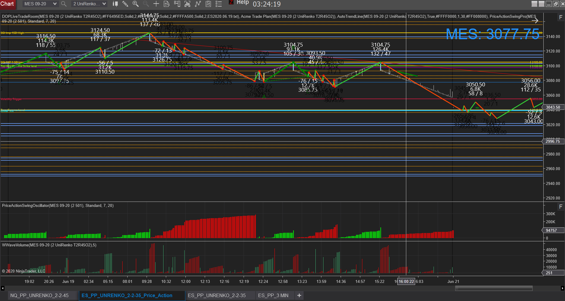
Task: Select the drawing tools pencil icon
Action: [x=125, y=4]
